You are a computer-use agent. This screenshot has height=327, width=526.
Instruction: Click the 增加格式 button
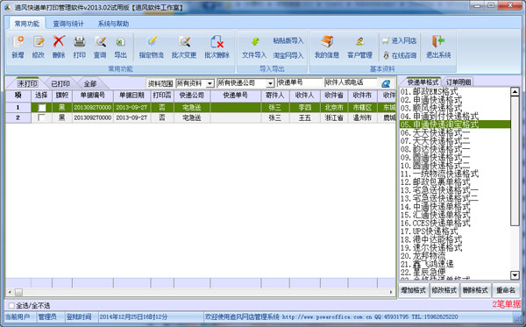coord(413,290)
